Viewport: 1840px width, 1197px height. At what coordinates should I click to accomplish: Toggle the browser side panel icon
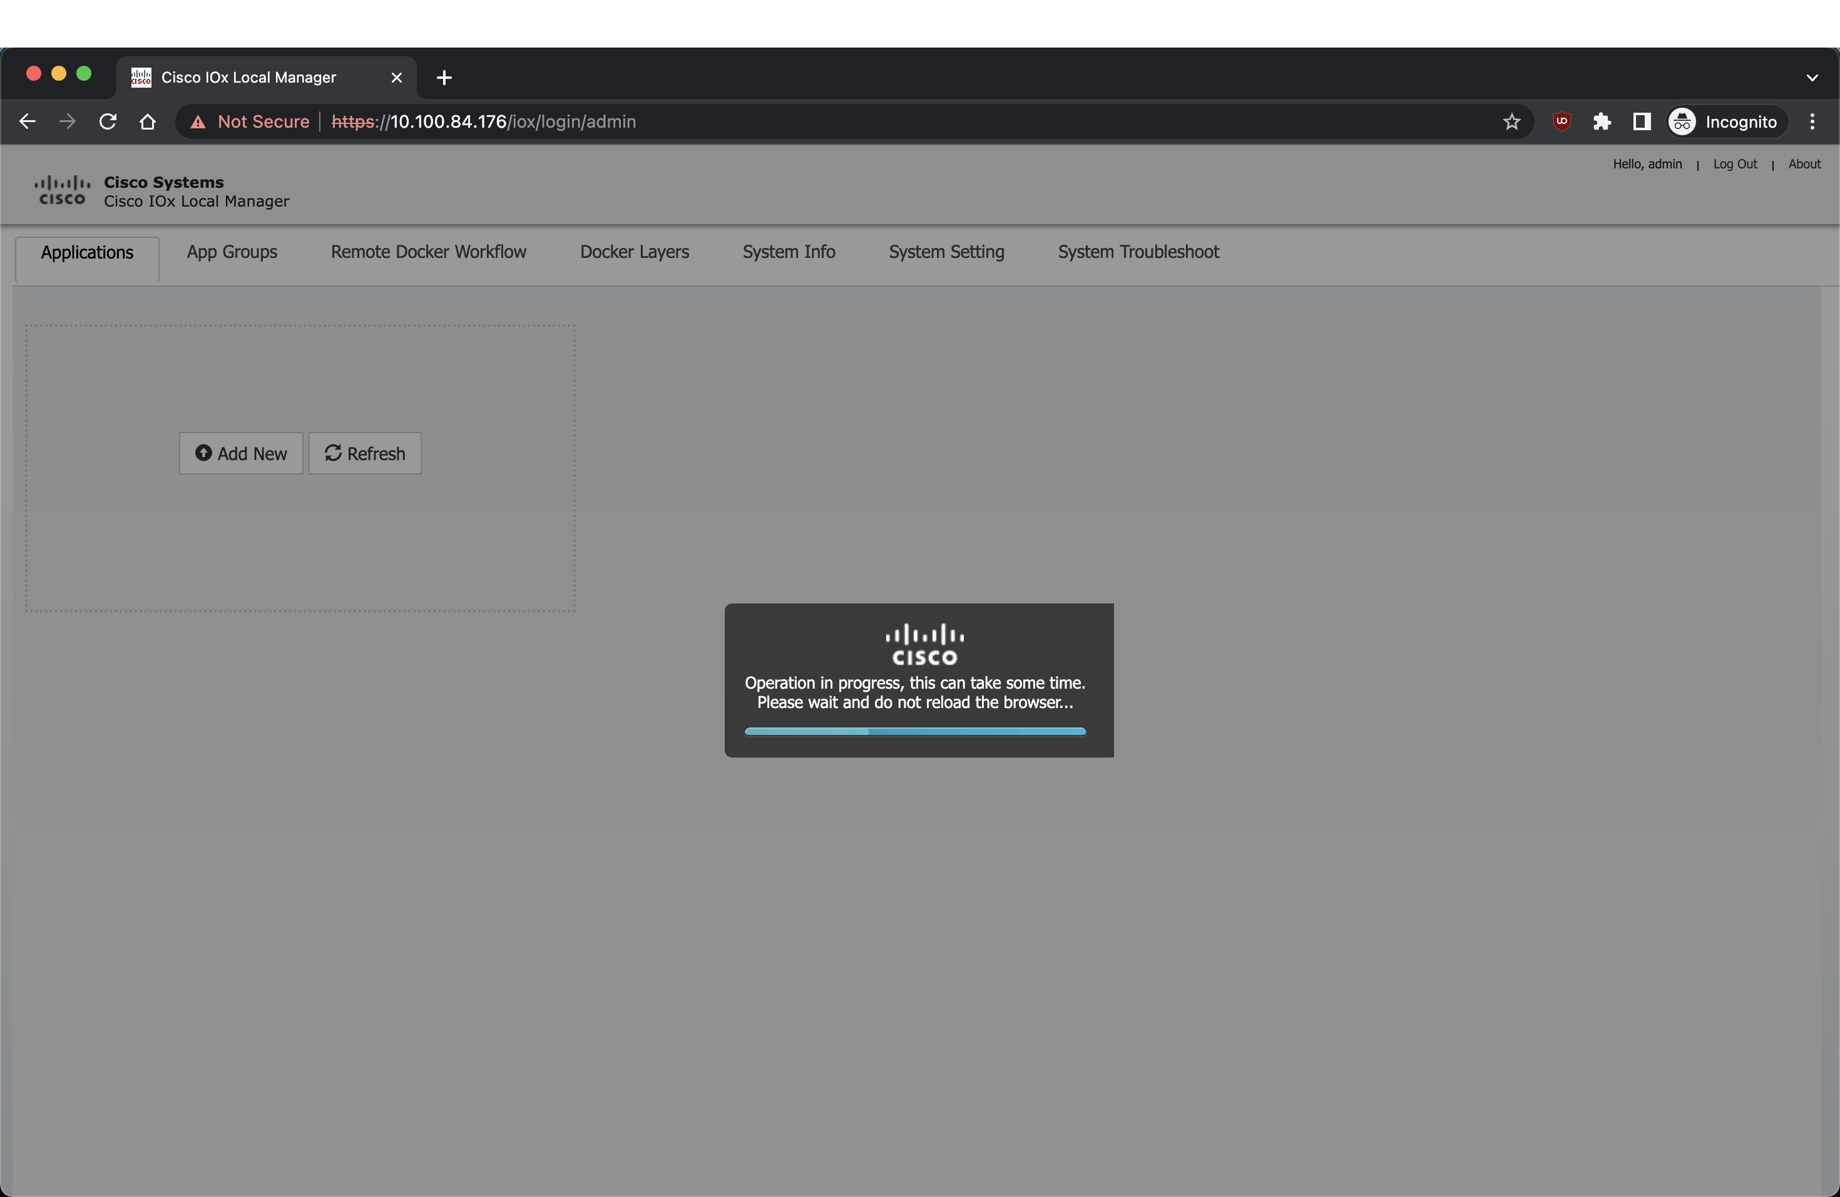point(1642,121)
